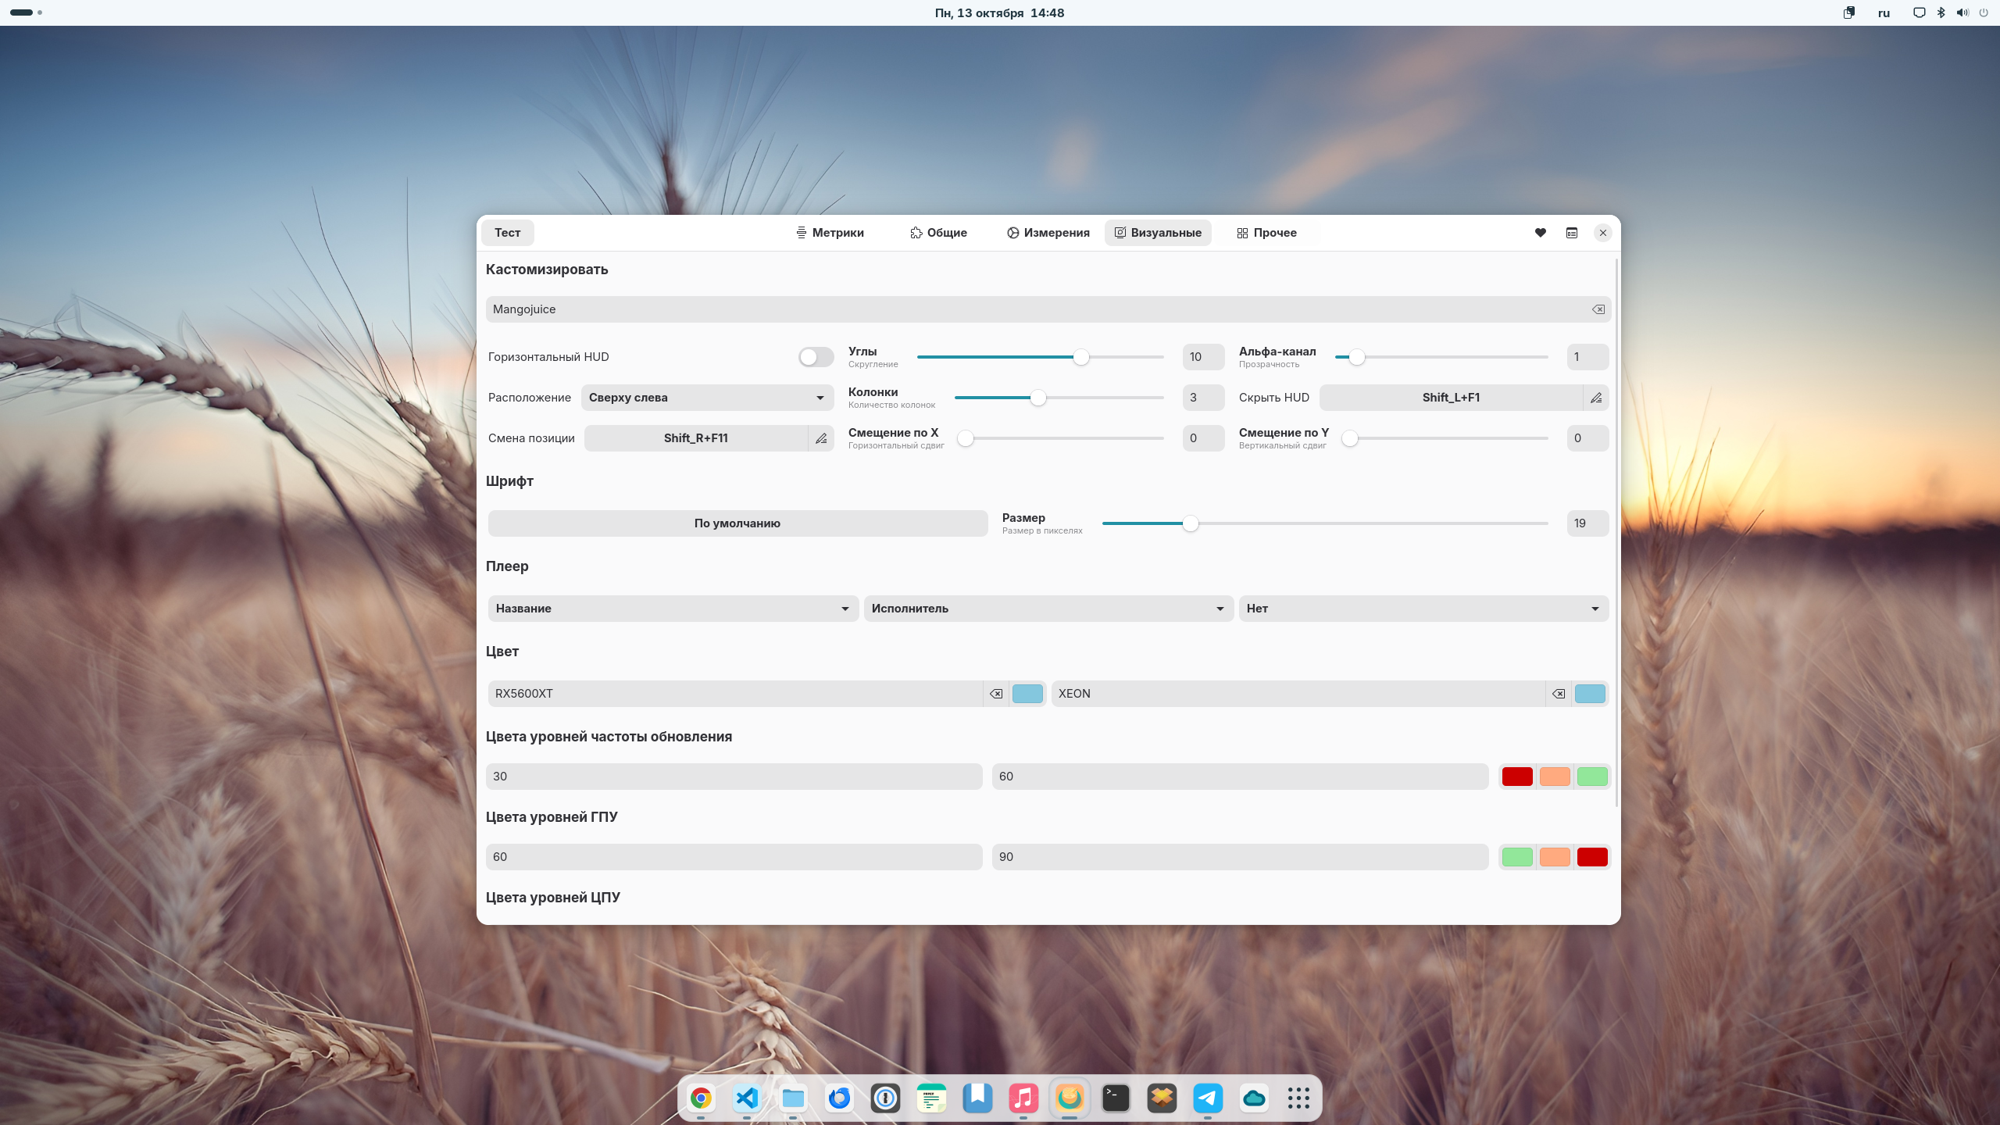The width and height of the screenshot is (2000, 1125).
Task: Open Telegram from the dock
Action: [1208, 1098]
